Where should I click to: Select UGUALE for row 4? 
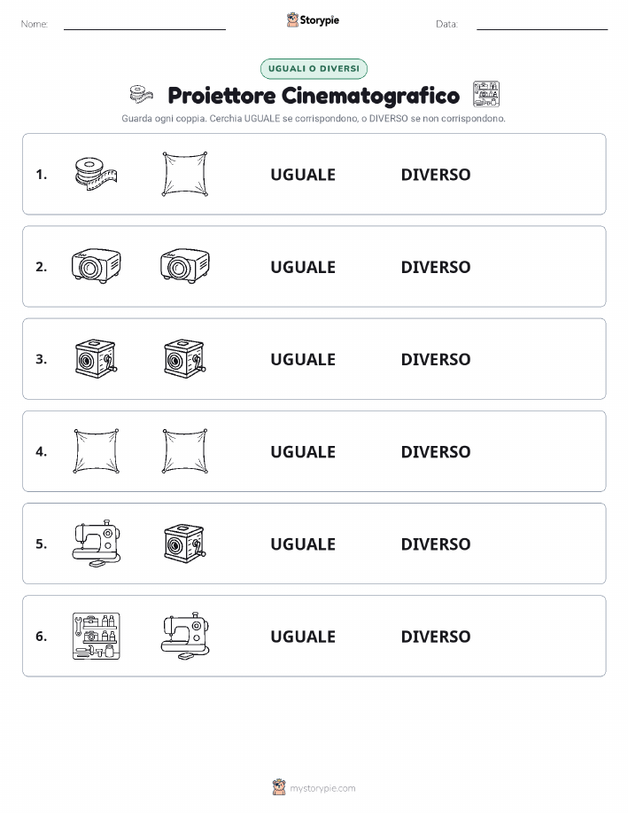tap(303, 451)
